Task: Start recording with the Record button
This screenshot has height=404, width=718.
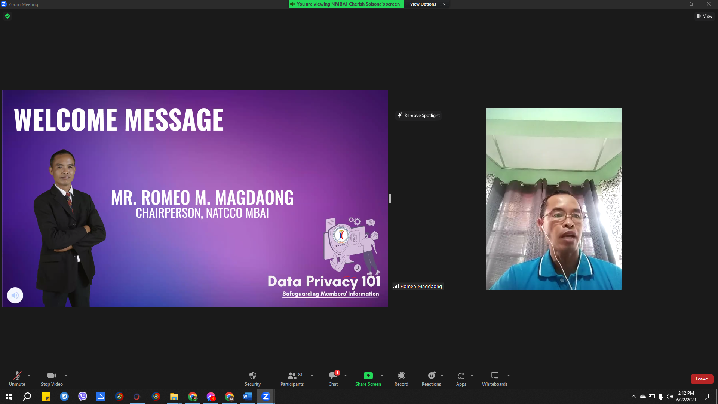Action: 401,379
